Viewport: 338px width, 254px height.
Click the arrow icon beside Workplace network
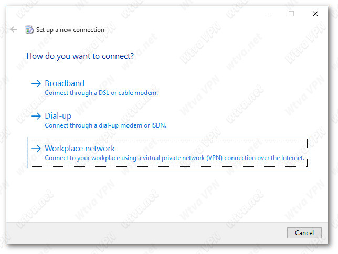(x=36, y=149)
